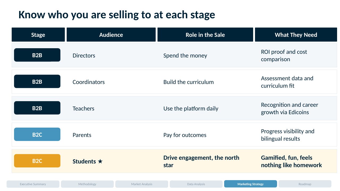Click the bold 'Students ★' cell
Image resolution: width=340 pixels, height=191 pixels.
tap(88, 162)
